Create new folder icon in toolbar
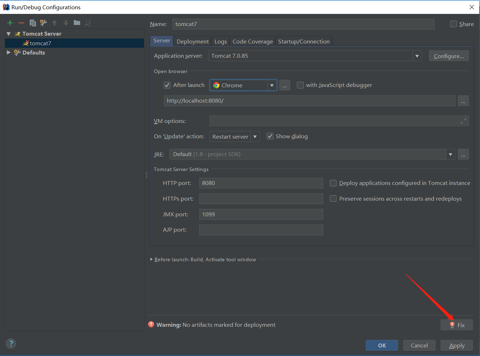Image resolution: width=480 pixels, height=356 pixels. (77, 23)
